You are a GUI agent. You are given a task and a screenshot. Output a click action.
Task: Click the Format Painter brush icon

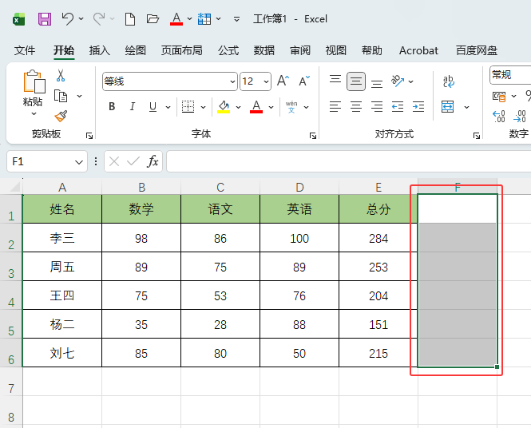point(61,116)
